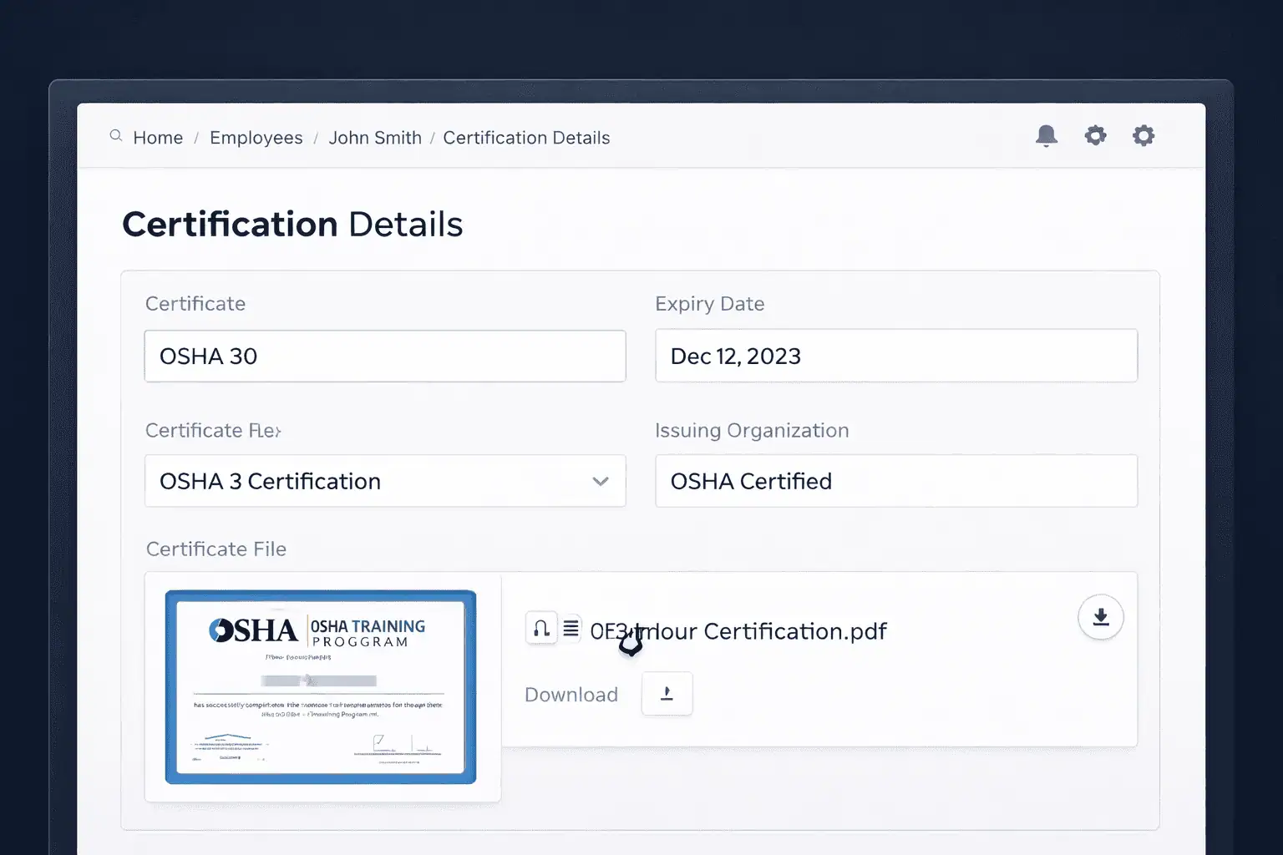Viewport: 1283px width, 855px height.
Task: Navigate to Home via breadcrumb
Action: point(158,138)
